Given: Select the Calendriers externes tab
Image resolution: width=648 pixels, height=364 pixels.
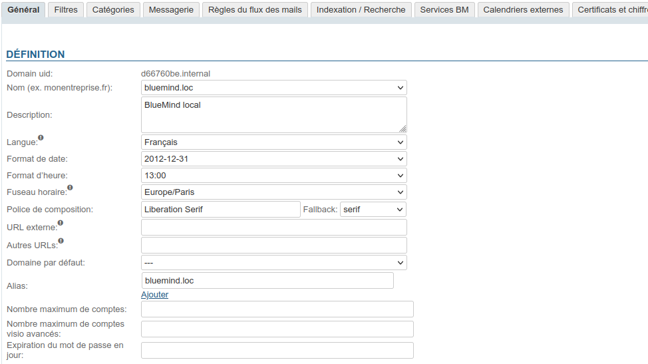Looking at the screenshot, I should [523, 10].
